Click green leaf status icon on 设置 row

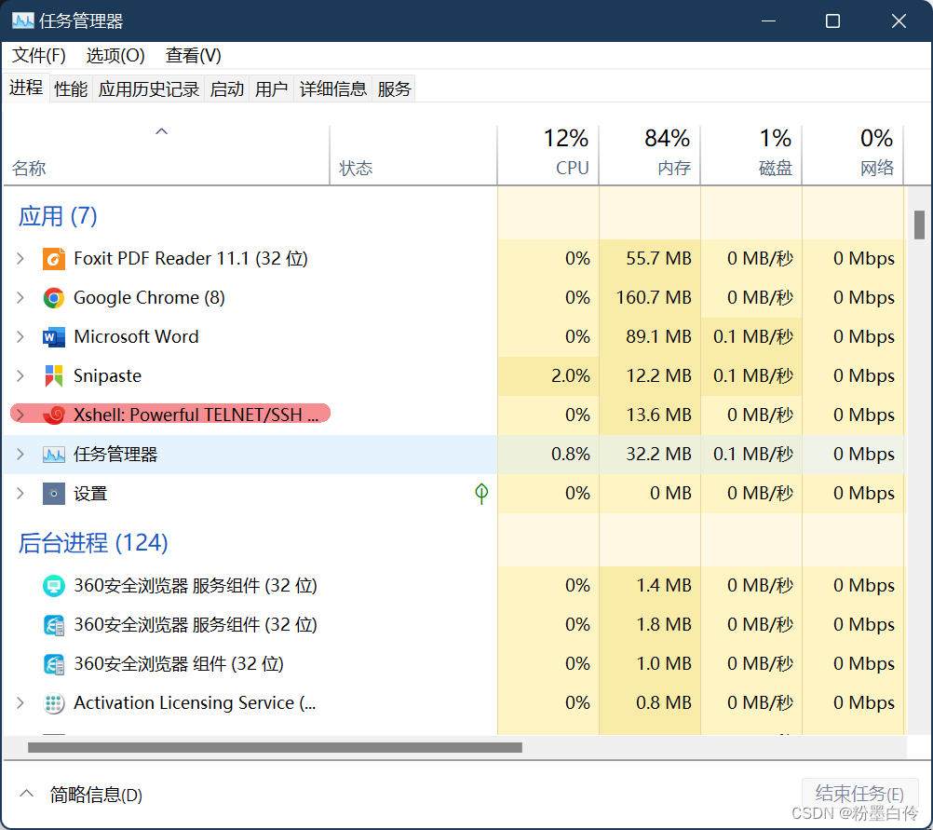pyautogui.click(x=481, y=493)
